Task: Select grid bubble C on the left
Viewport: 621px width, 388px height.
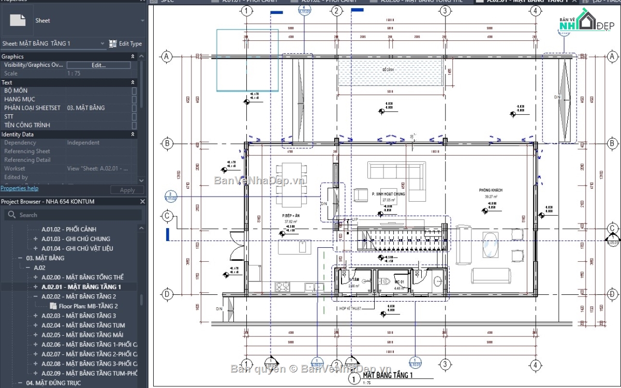Action: pos(167,216)
